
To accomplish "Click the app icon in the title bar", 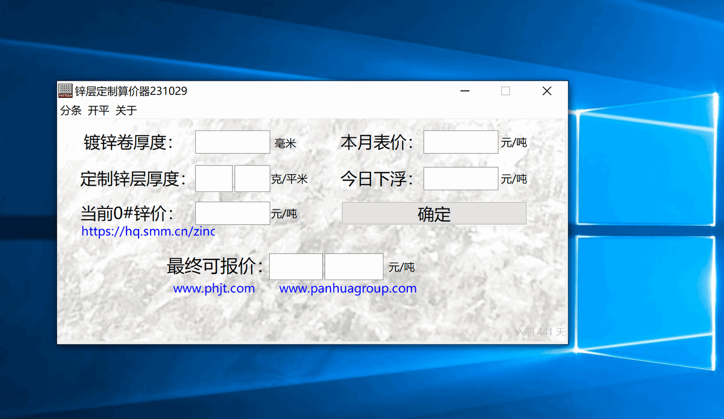I will pos(66,91).
